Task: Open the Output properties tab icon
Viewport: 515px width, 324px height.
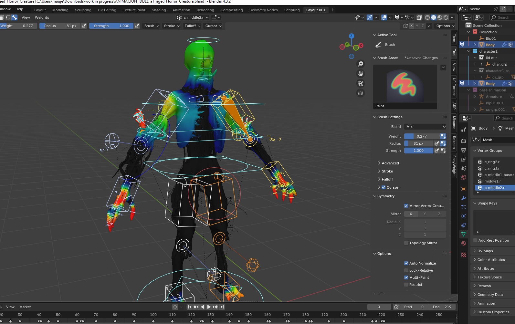Action: (x=464, y=150)
